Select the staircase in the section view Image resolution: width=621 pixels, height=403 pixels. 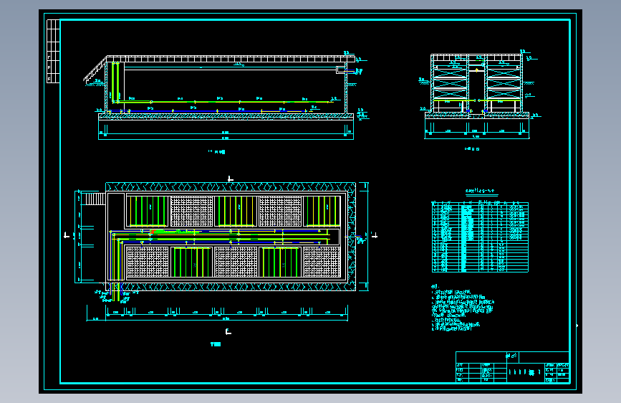(x=95, y=70)
